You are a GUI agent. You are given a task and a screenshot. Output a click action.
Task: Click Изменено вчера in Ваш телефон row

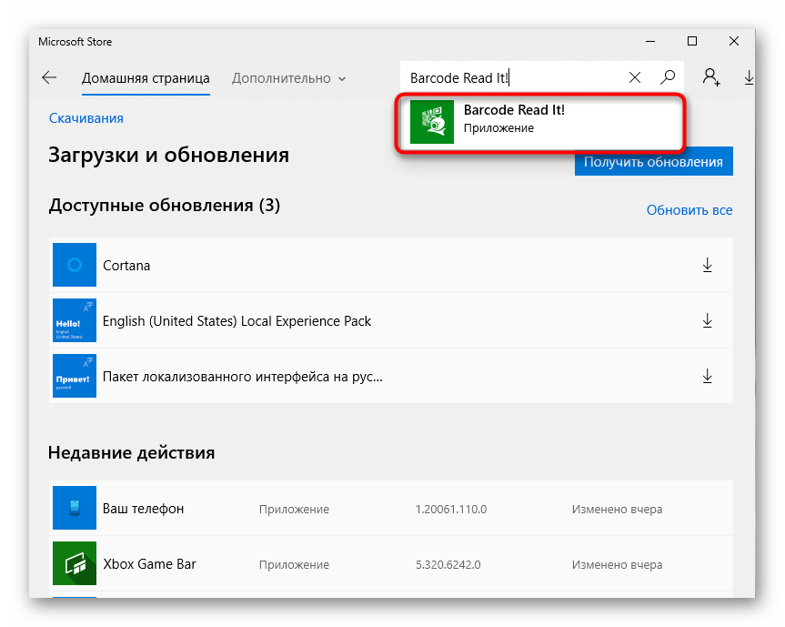coord(618,510)
